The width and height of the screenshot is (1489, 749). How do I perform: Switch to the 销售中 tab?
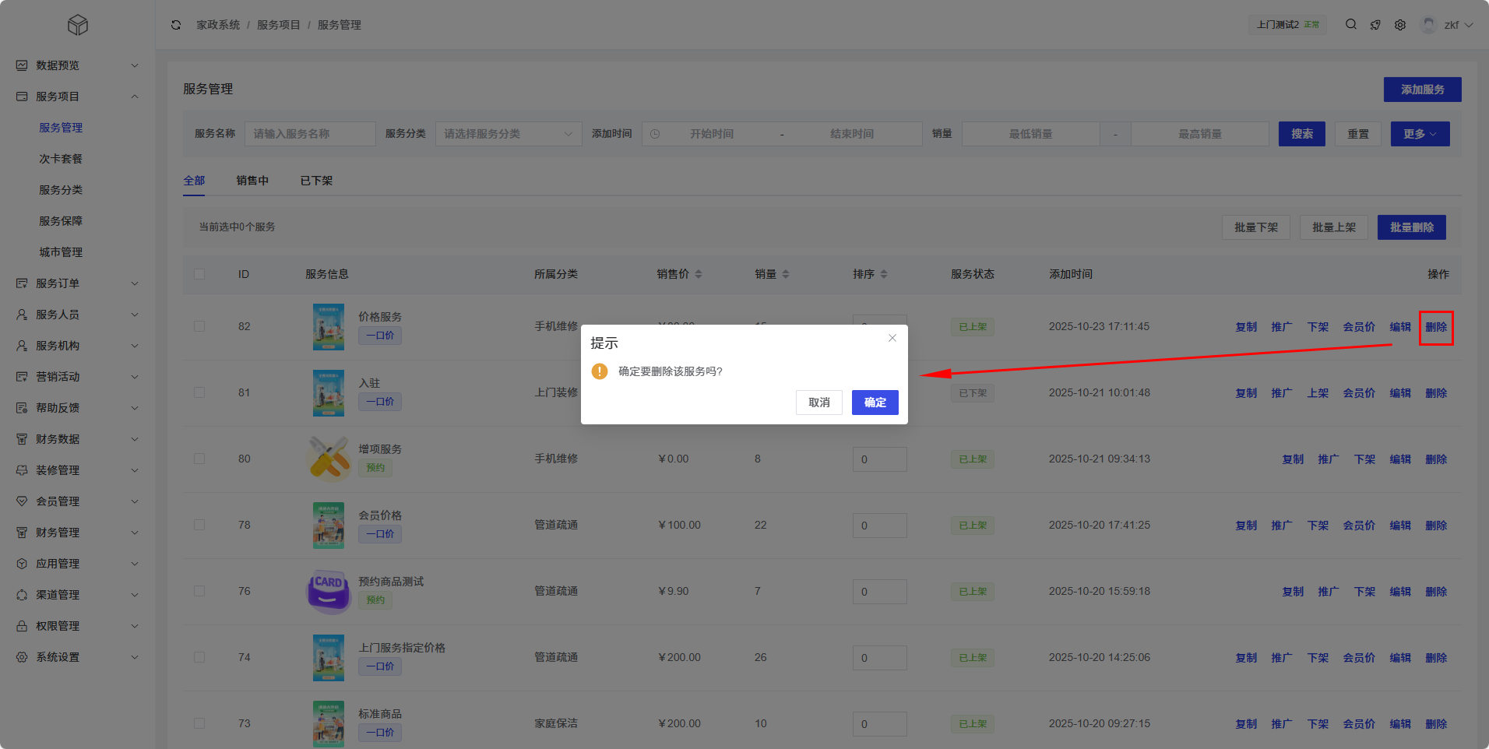pyautogui.click(x=252, y=181)
